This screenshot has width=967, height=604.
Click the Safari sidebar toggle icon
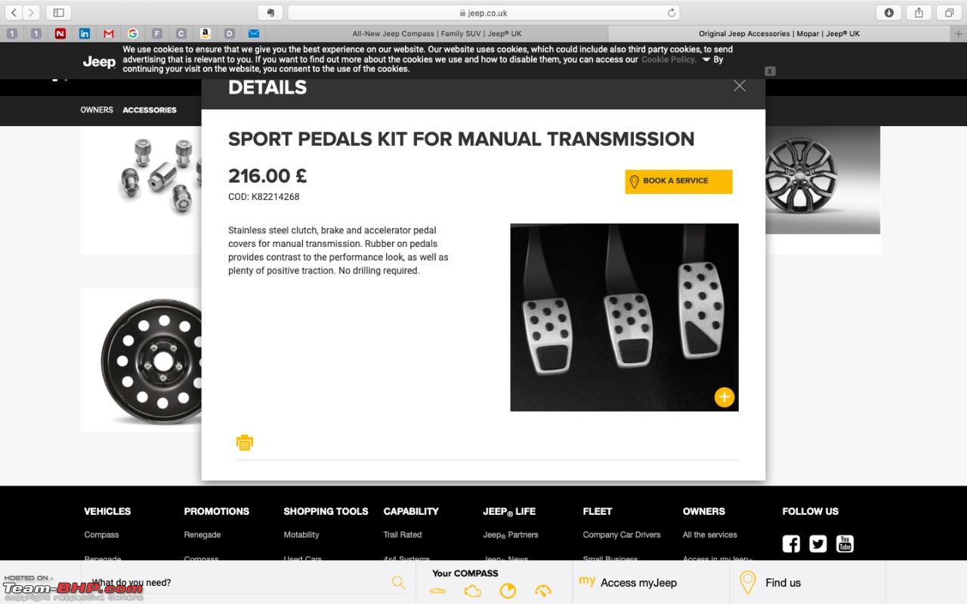58,13
